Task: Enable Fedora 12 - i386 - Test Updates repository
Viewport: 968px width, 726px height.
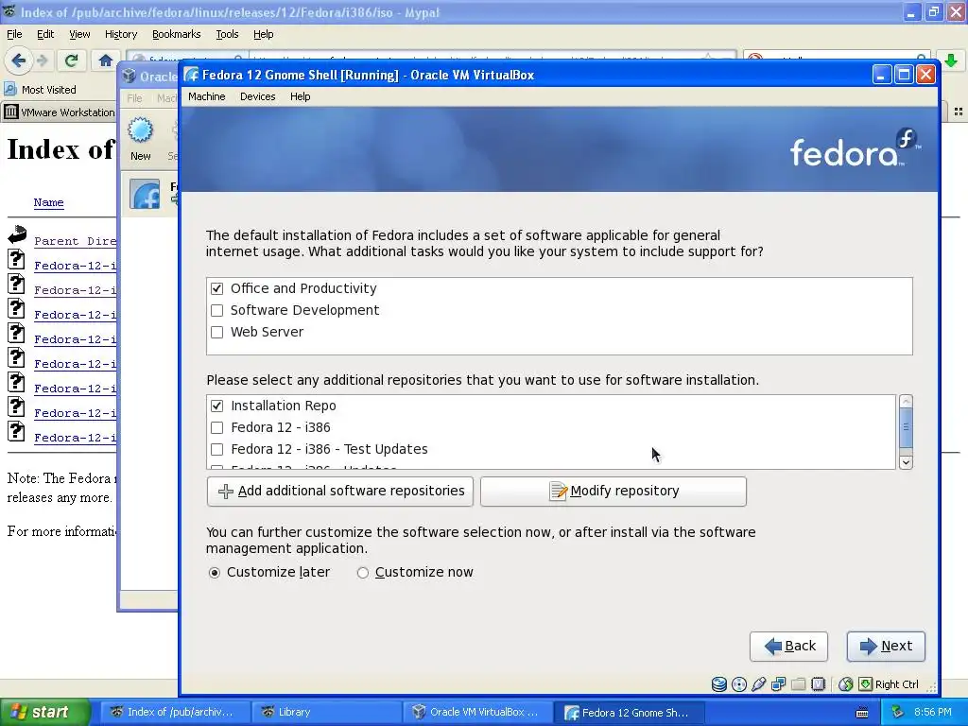Action: pos(216,449)
